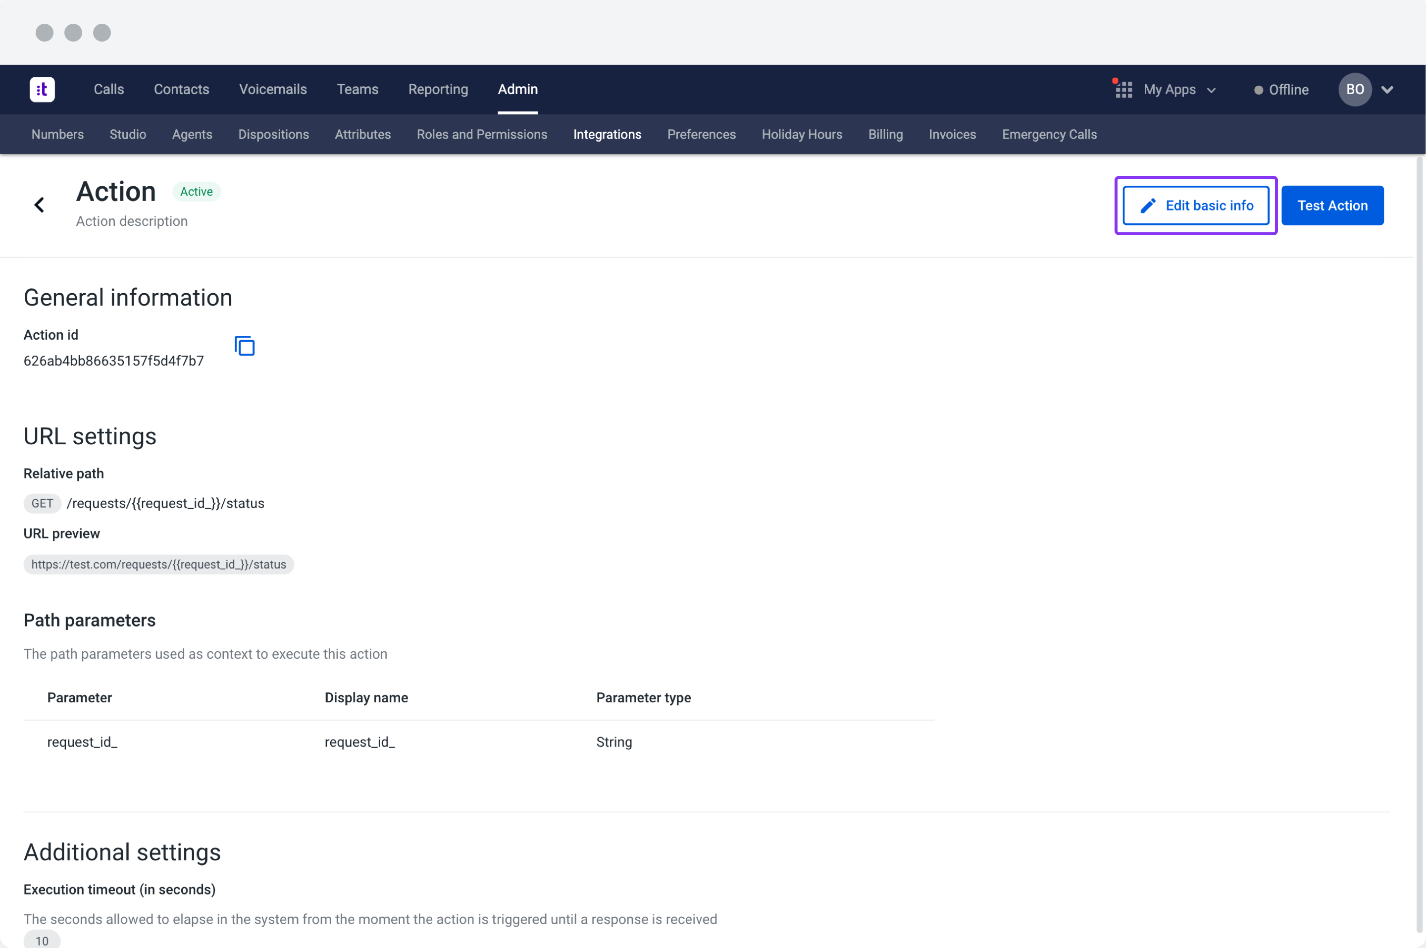Click the pencil icon in Edit basic info
The height and width of the screenshot is (948, 1426).
pyautogui.click(x=1147, y=206)
